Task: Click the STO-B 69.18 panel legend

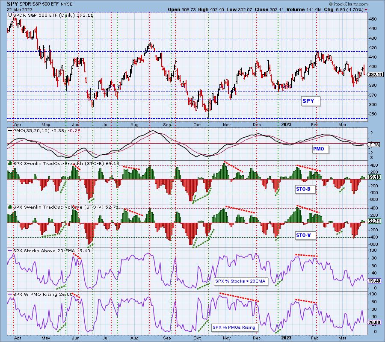Action: tap(66, 163)
